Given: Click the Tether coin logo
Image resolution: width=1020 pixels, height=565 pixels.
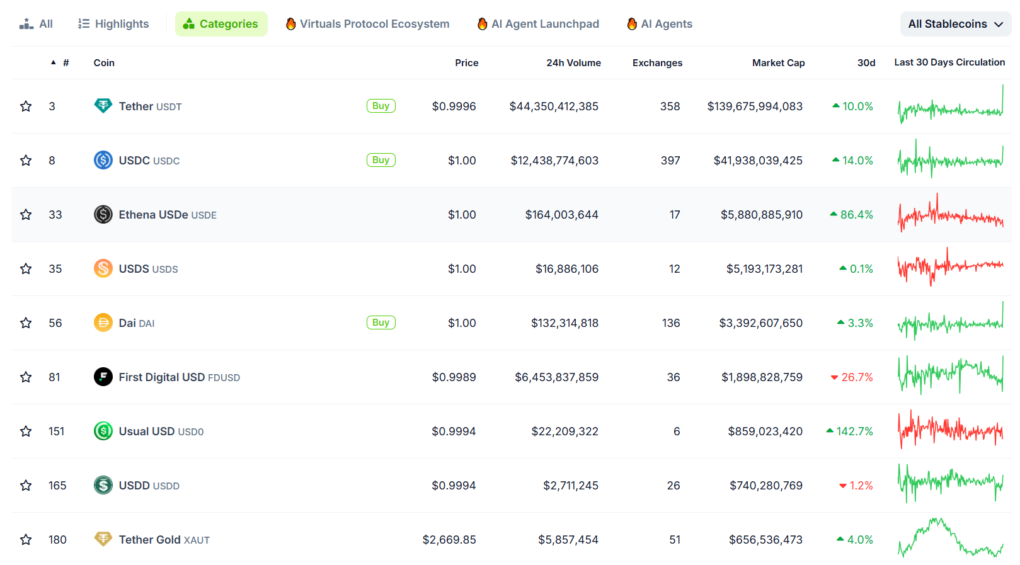Looking at the screenshot, I should tap(103, 106).
